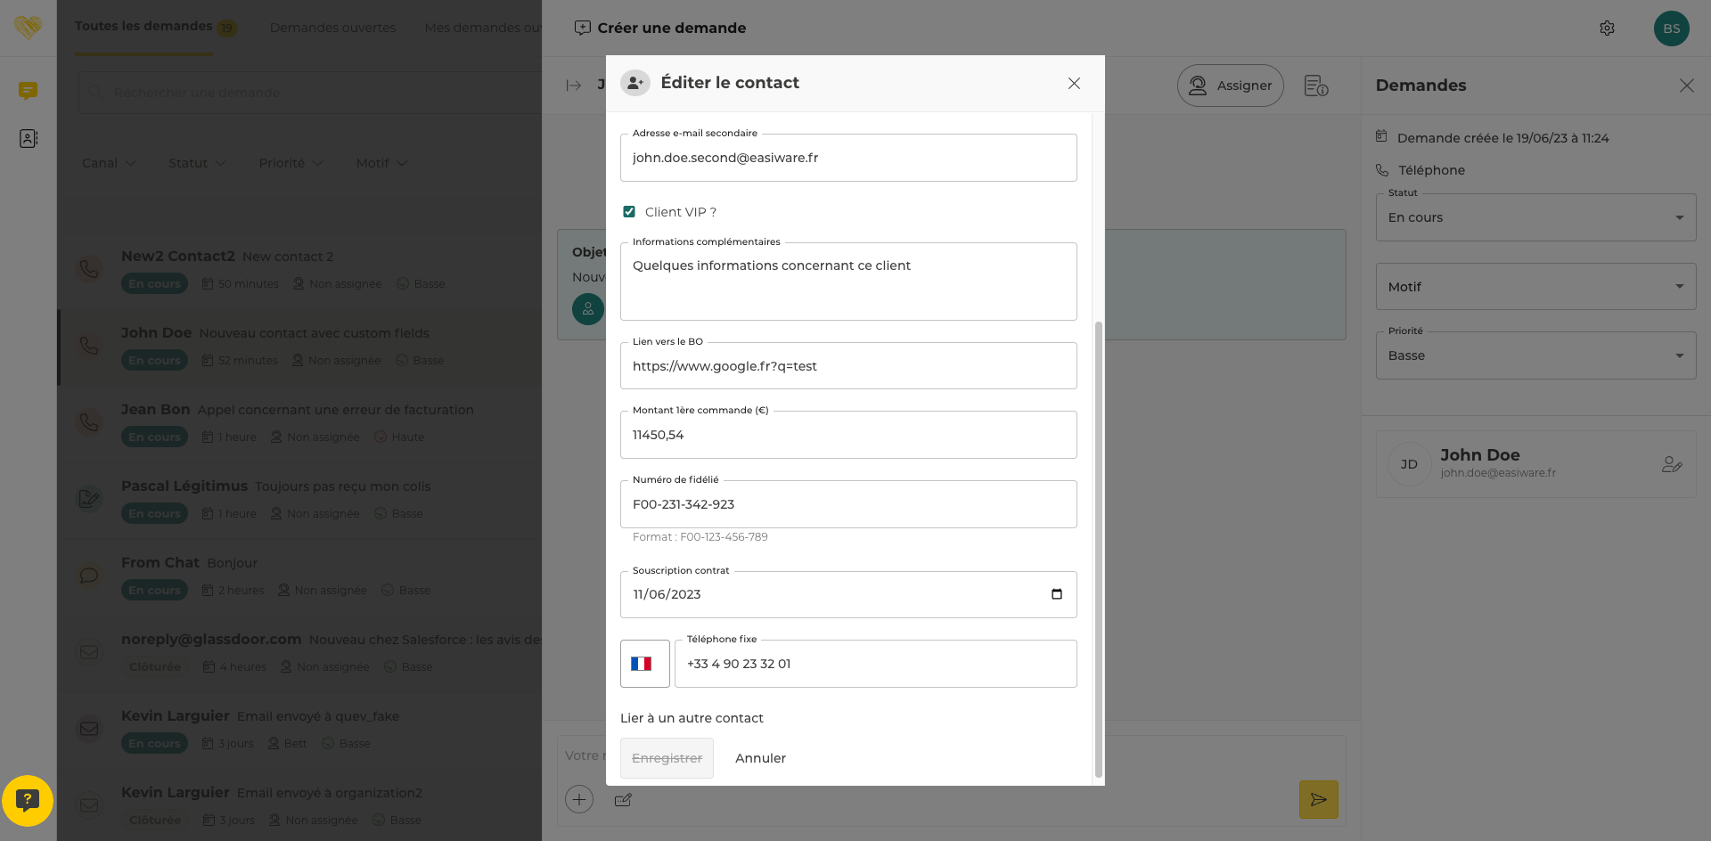1711x841 pixels.
Task: Open the Statut dropdown showing En cours
Action: point(1535,217)
